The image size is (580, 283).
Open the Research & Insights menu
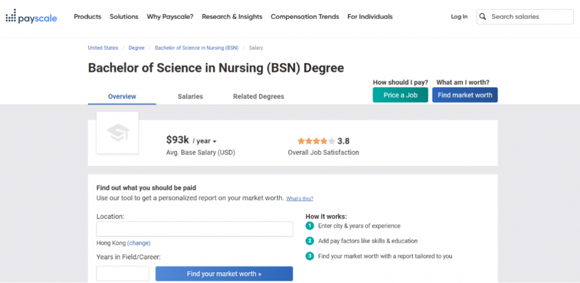coord(232,17)
